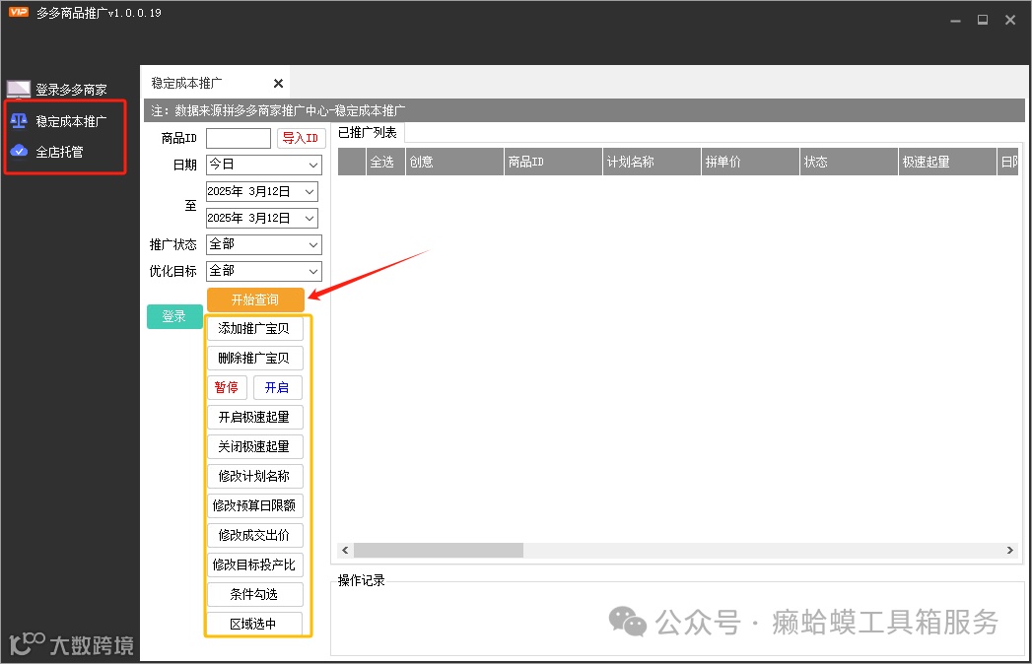Click 删除推广宝贝 button
Screen dimensions: 1032x664
(254, 358)
